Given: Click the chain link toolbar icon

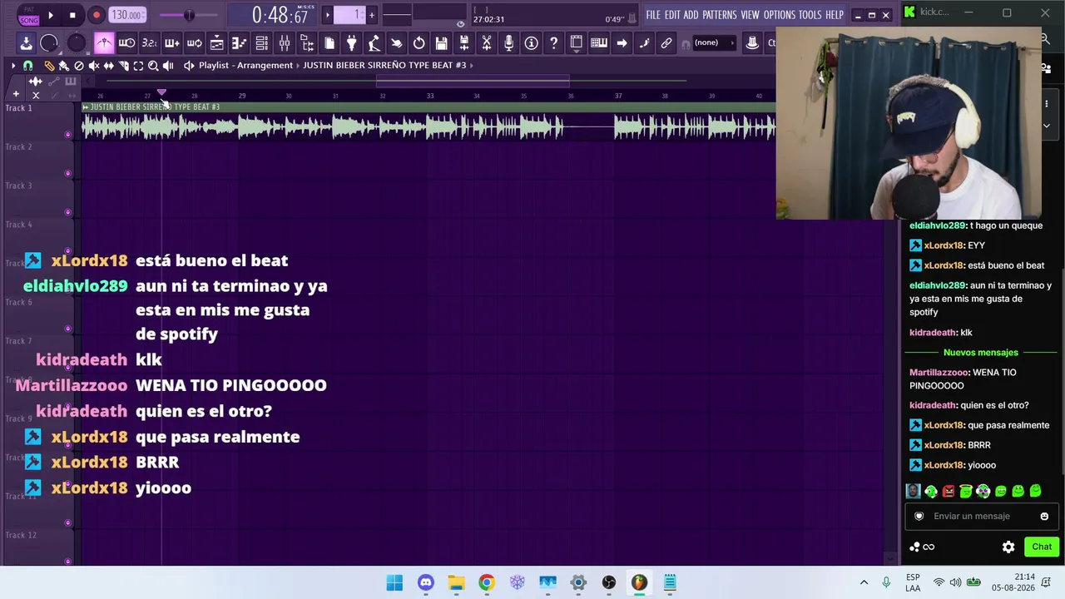Looking at the screenshot, I should (x=666, y=43).
